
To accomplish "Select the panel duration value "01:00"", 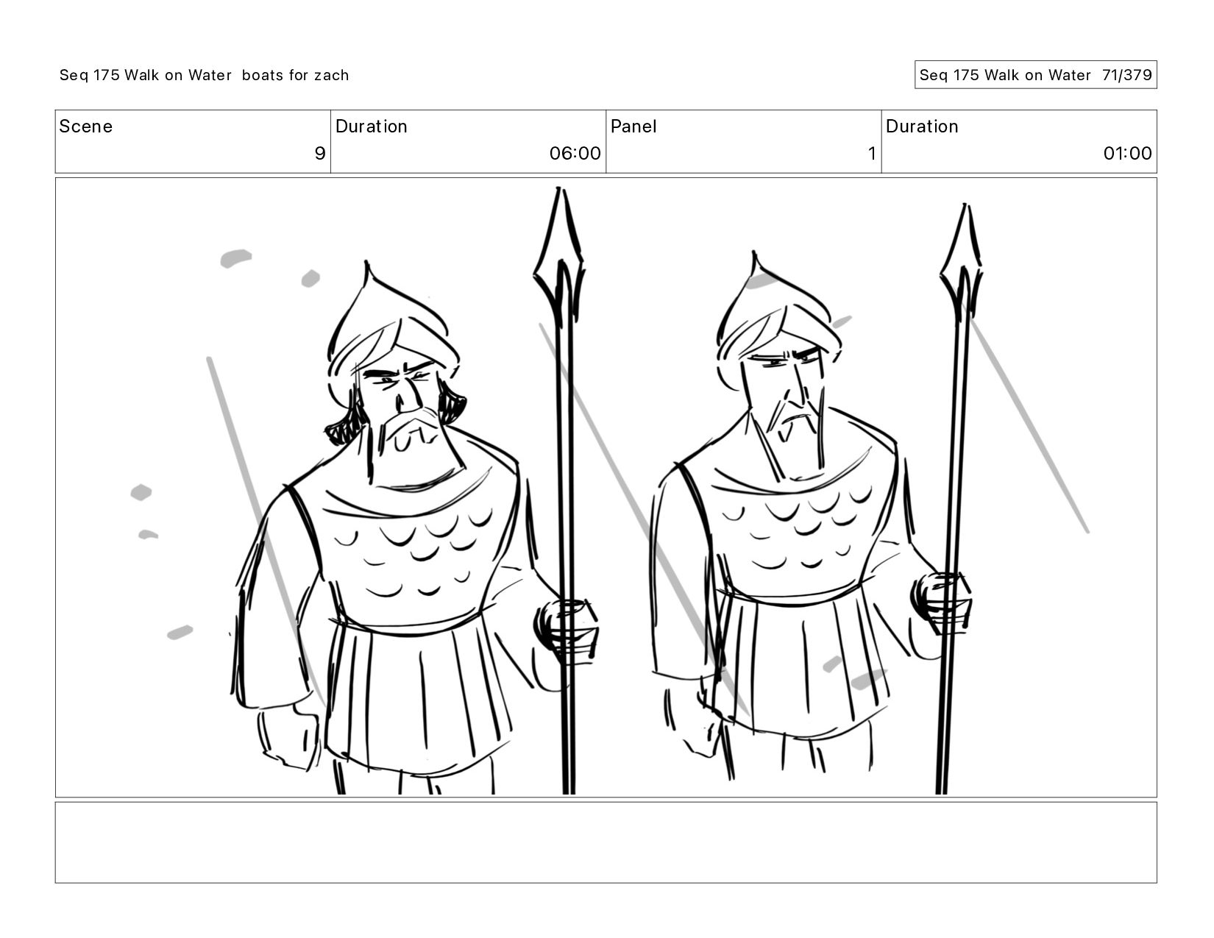I will click(1127, 153).
